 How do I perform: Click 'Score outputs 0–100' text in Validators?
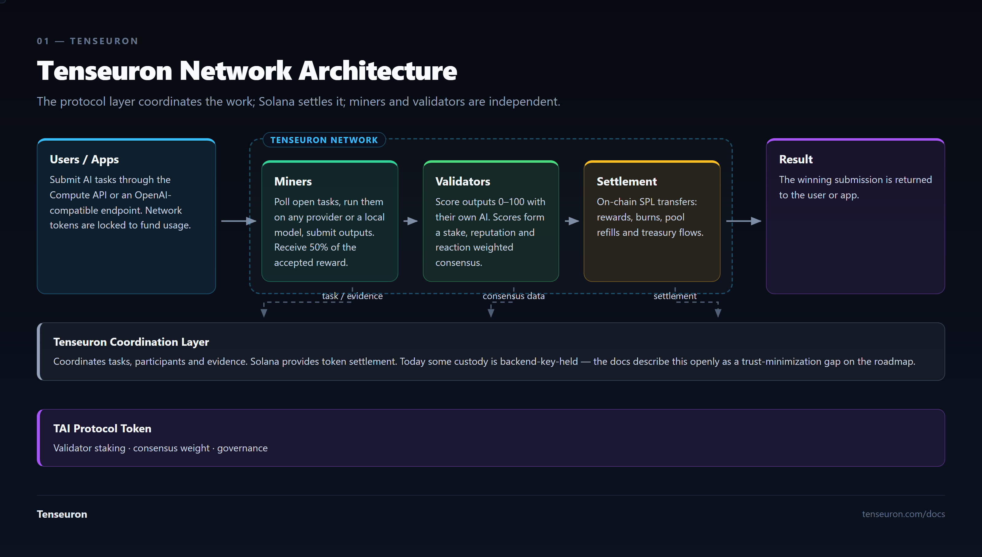pyautogui.click(x=479, y=202)
